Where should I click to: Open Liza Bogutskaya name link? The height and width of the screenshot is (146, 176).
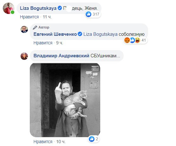(x=38, y=8)
